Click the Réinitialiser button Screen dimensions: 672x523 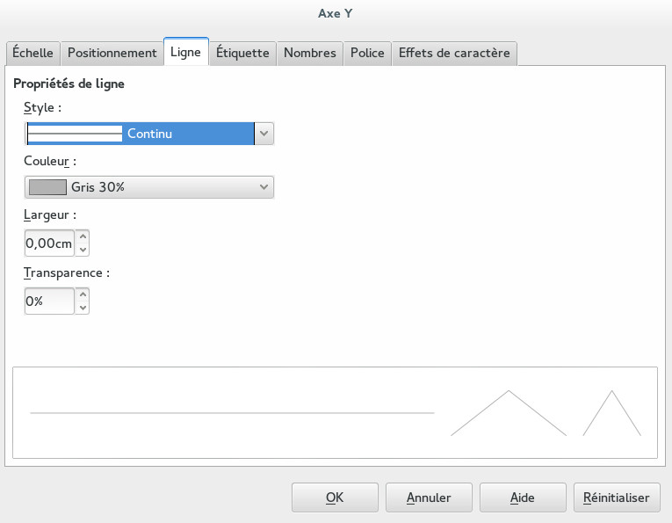[x=616, y=498]
